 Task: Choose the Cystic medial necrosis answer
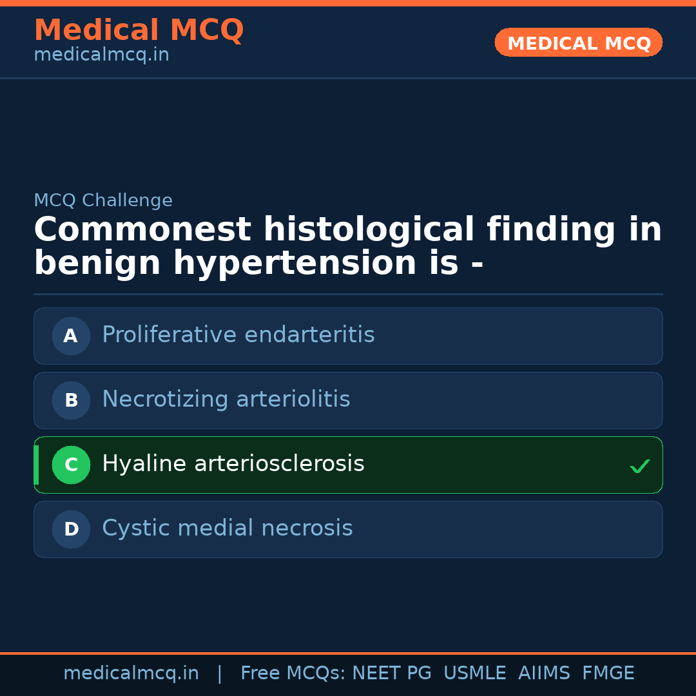coord(227,528)
